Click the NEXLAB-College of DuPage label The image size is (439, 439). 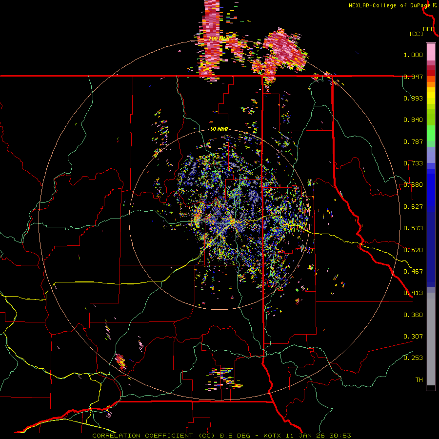coord(390,5)
